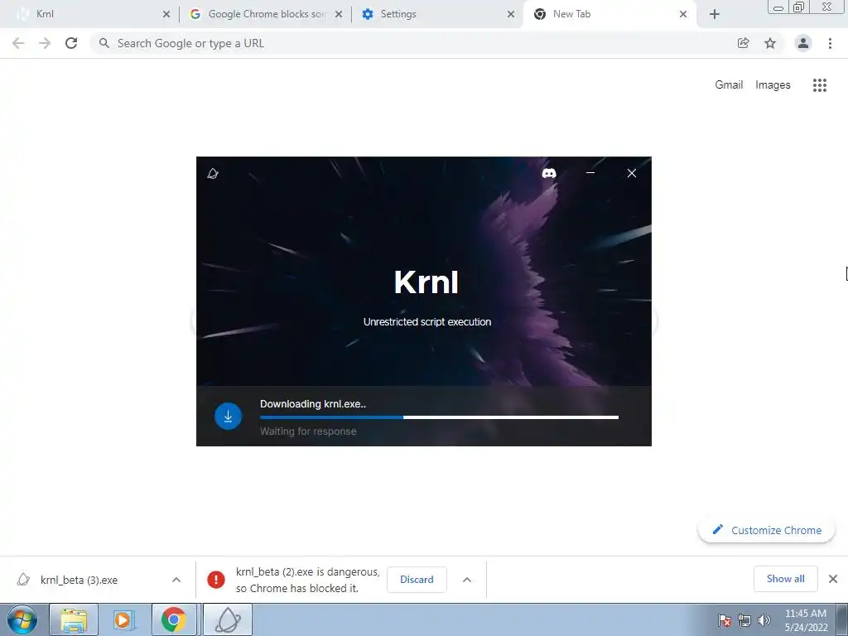The height and width of the screenshot is (636, 848).
Task: Open Windows Start menu
Action: click(x=22, y=619)
